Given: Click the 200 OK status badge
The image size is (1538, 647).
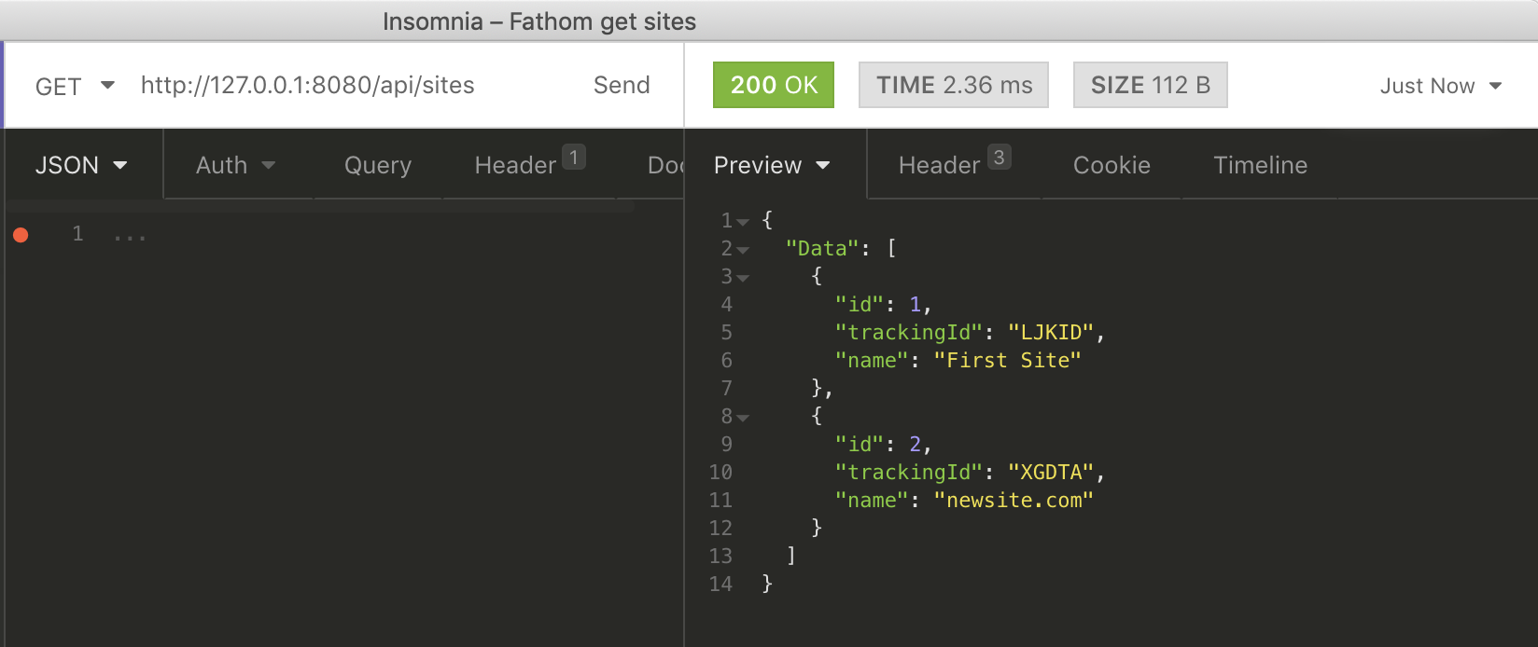Looking at the screenshot, I should [x=774, y=85].
